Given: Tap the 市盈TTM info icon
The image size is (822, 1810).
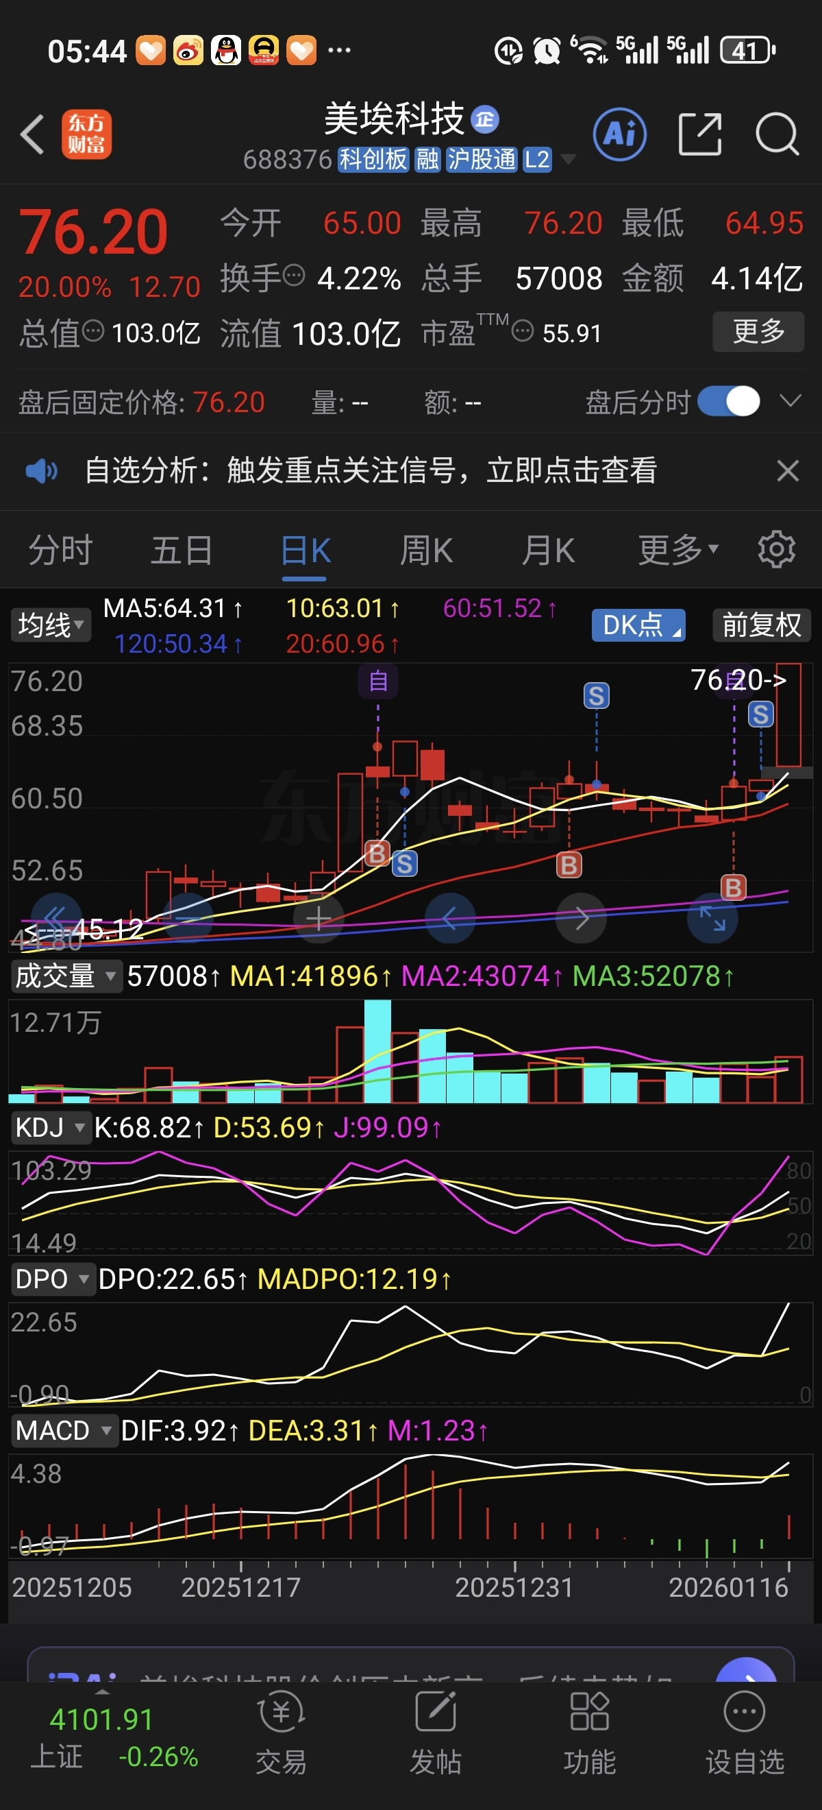Looking at the screenshot, I should pyautogui.click(x=522, y=330).
